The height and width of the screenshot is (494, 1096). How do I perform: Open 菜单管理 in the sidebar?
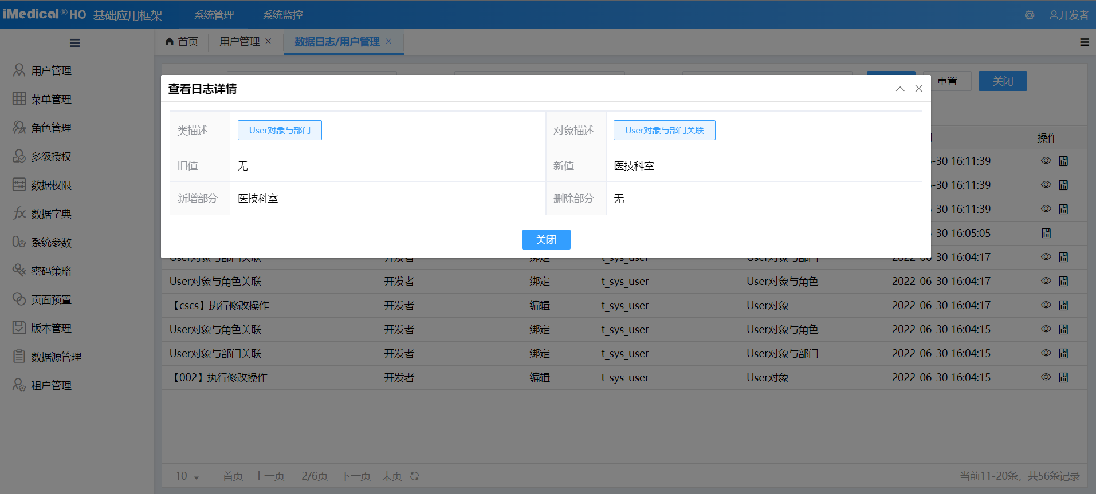click(x=50, y=99)
